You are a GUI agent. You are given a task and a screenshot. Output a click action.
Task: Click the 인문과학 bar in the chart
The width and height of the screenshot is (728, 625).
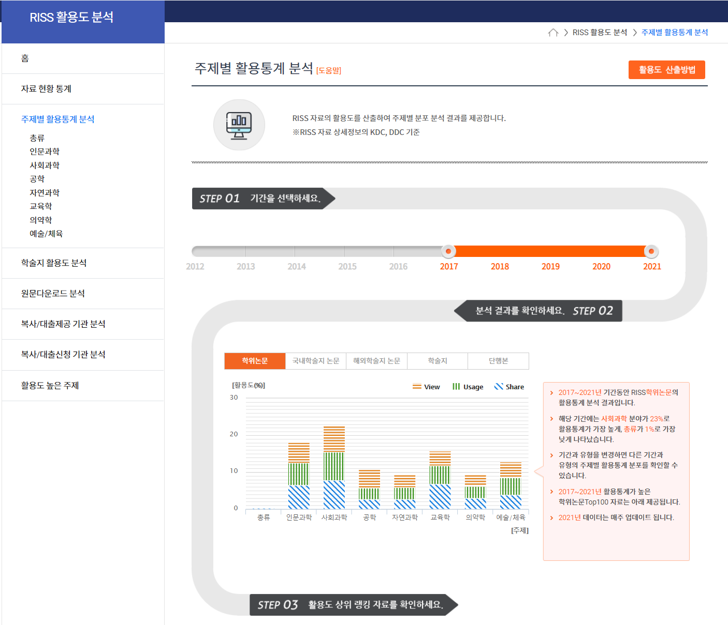coord(299,476)
